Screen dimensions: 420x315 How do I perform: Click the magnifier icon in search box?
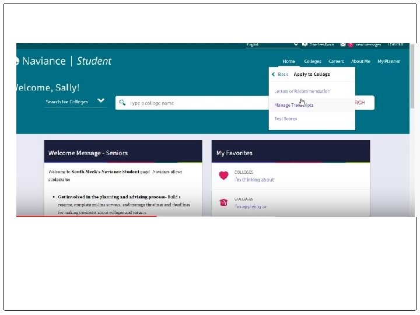tap(123, 103)
